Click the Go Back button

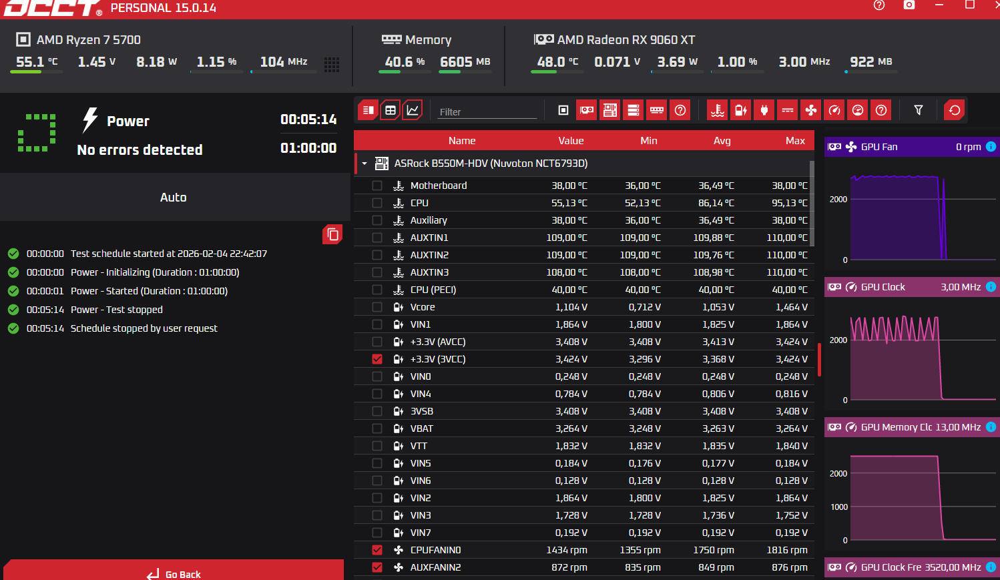pos(174,570)
